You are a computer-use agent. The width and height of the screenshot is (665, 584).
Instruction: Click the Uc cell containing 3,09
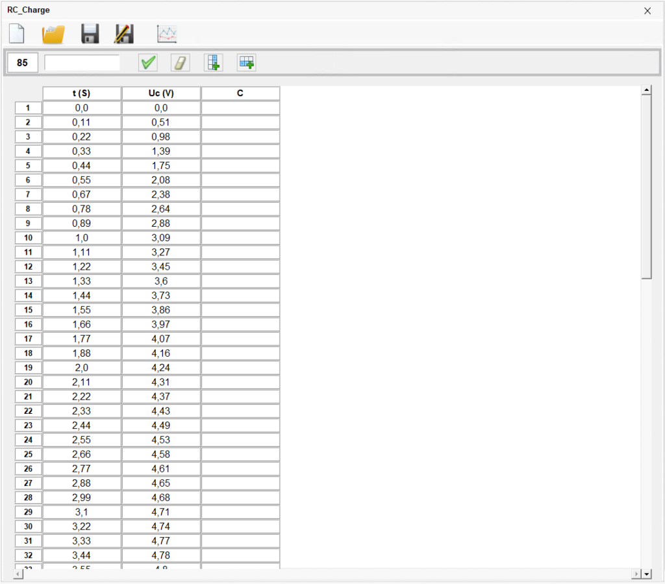(x=161, y=238)
